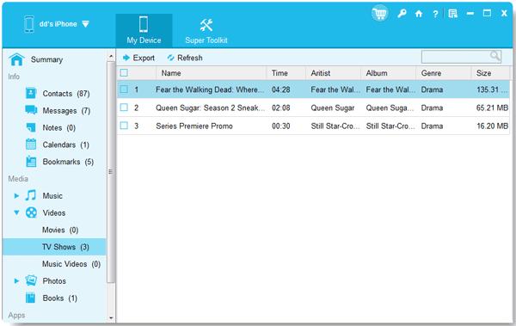Select 'Series Premiere Promo' name cell
Viewport: 516px width, 326px height.
tap(194, 126)
